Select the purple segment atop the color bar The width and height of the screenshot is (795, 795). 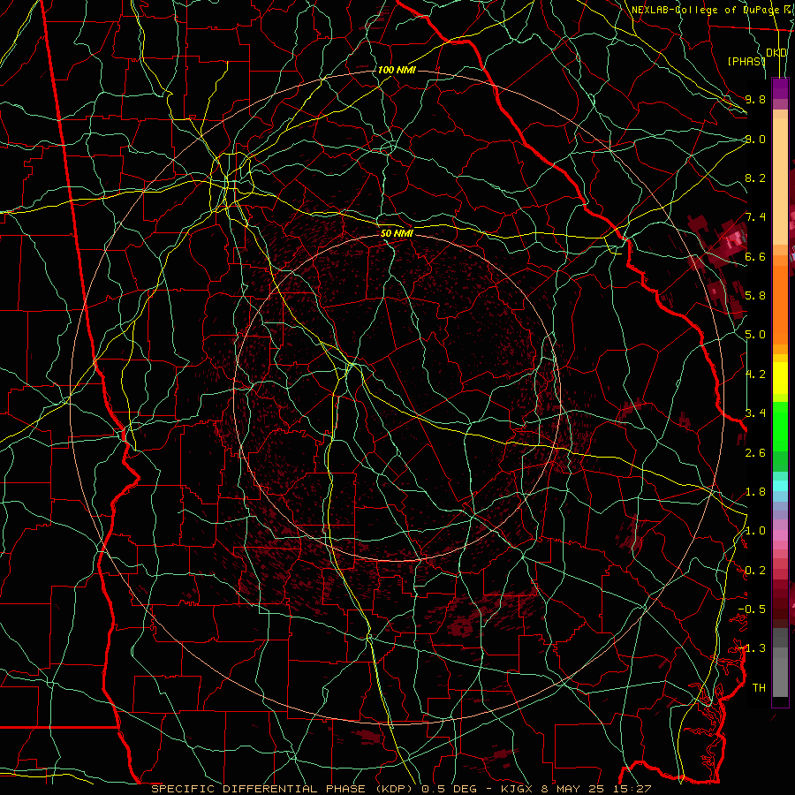point(780,88)
